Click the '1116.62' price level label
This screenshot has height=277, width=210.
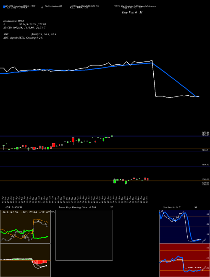pos(205,165)
